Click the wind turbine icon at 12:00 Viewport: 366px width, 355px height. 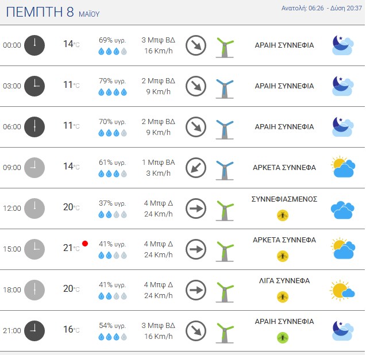point(225,210)
